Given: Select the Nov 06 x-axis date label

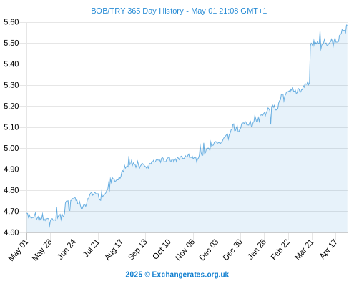Looking at the screenshot, I should [185, 250].
